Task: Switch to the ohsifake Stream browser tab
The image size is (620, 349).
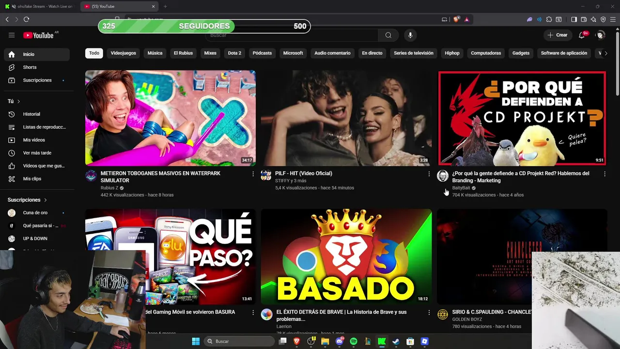Action: (39, 6)
